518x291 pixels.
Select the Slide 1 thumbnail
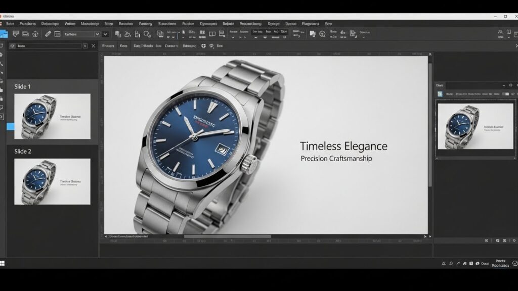(x=52, y=116)
